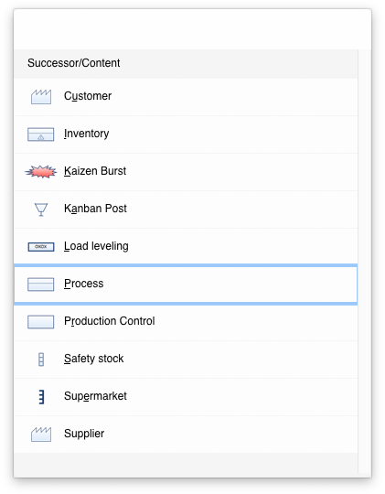This screenshot has height=494, width=385.
Task: Pick Load leveling from the list
Action: [186, 247]
